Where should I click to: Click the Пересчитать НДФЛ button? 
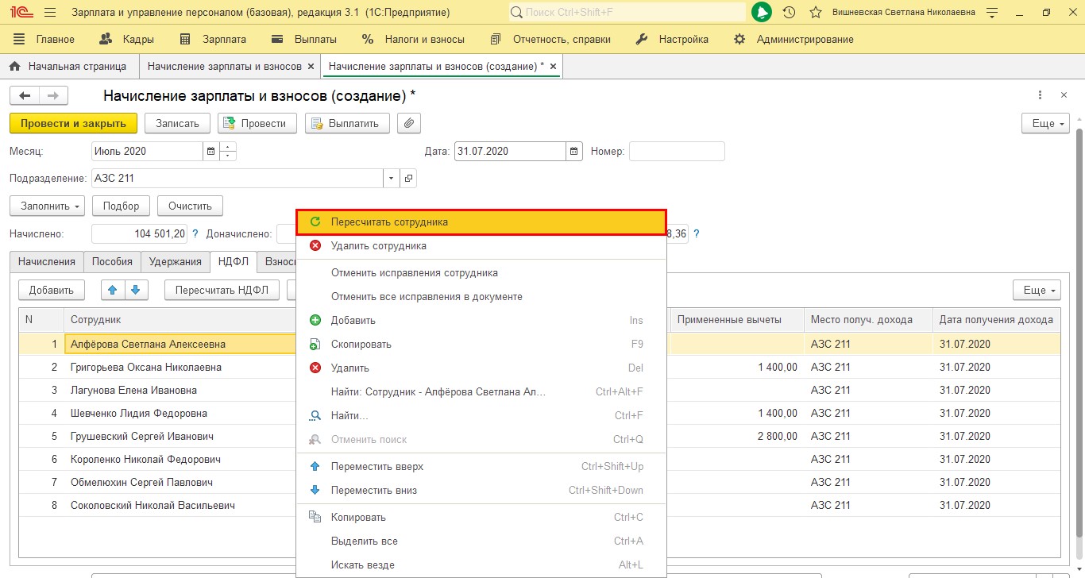[x=222, y=290]
